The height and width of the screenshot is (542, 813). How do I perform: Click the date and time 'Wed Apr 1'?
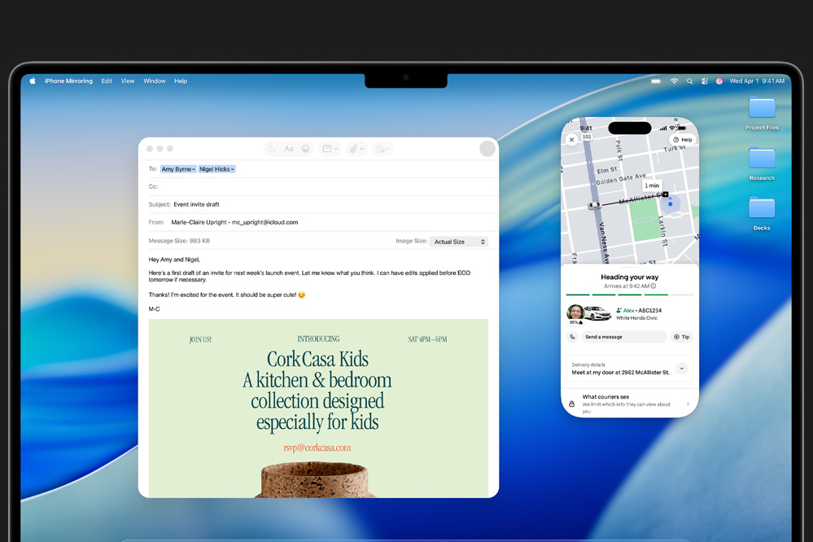[757, 81]
